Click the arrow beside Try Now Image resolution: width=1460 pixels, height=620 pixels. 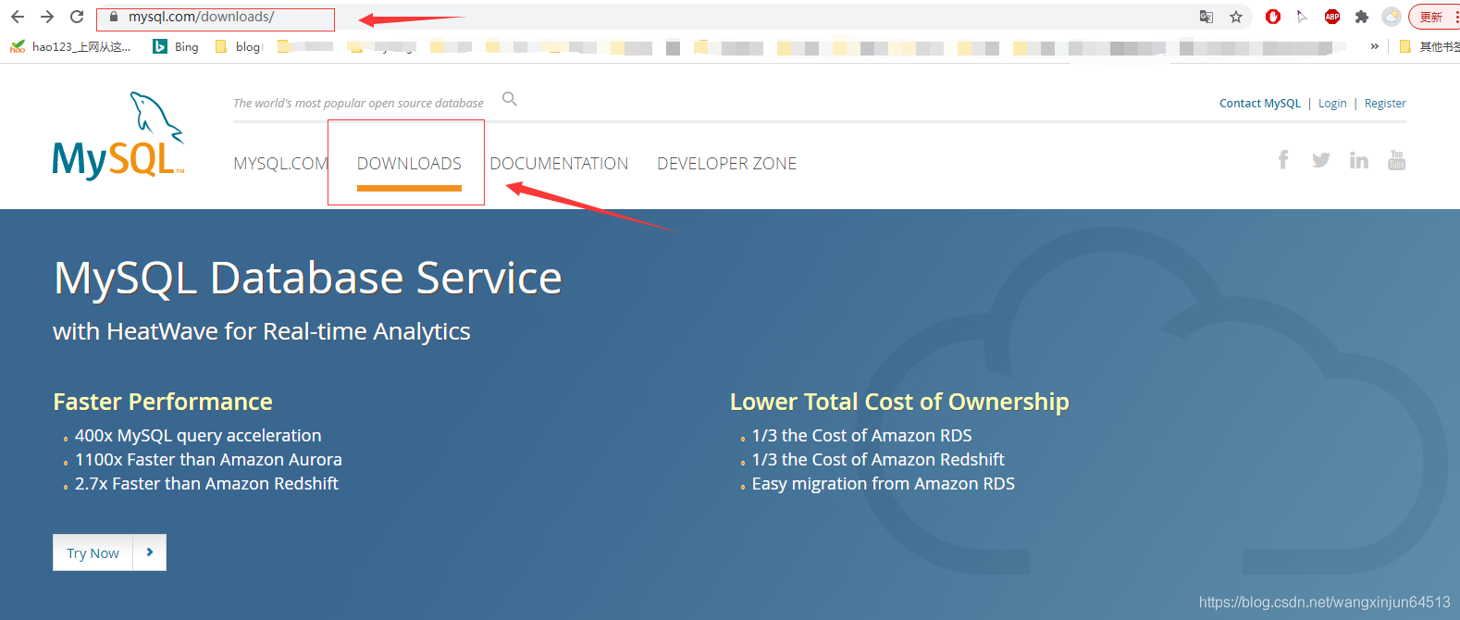pos(150,552)
